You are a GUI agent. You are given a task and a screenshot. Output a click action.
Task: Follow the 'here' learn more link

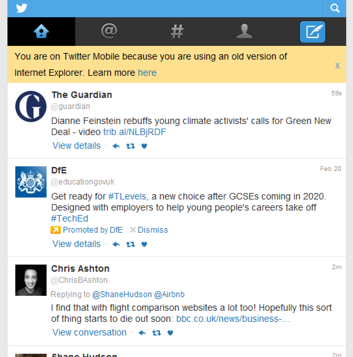pyautogui.click(x=147, y=73)
